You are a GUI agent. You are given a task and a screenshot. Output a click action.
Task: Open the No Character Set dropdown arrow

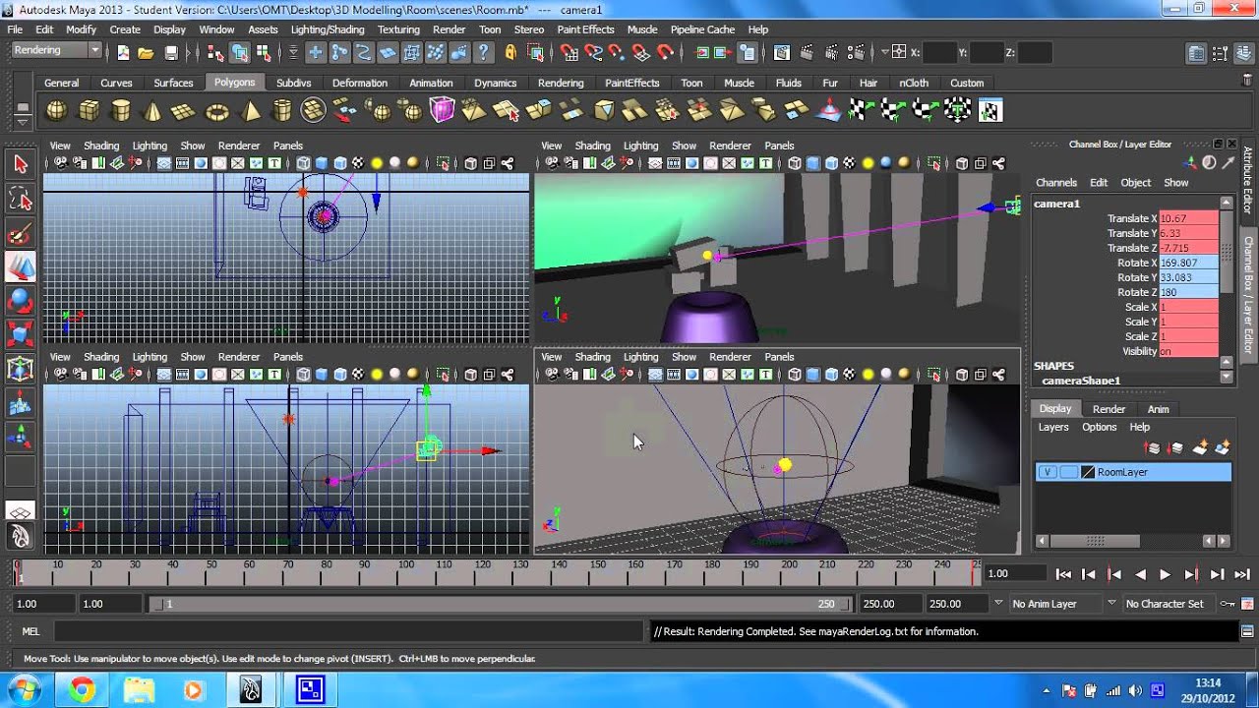[1112, 603]
